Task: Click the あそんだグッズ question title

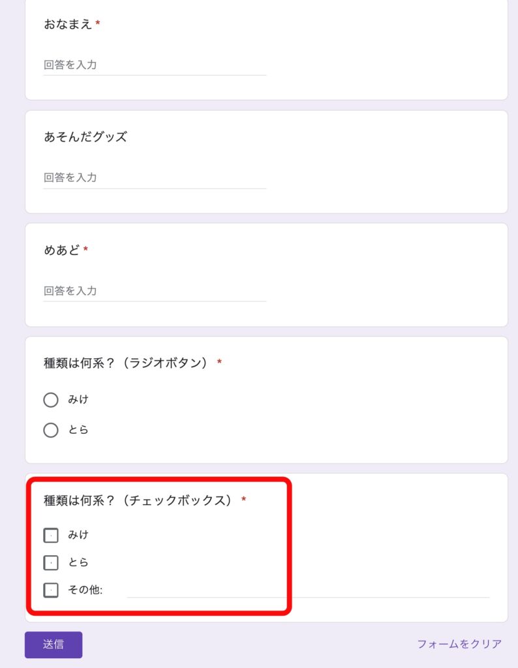Action: point(85,137)
